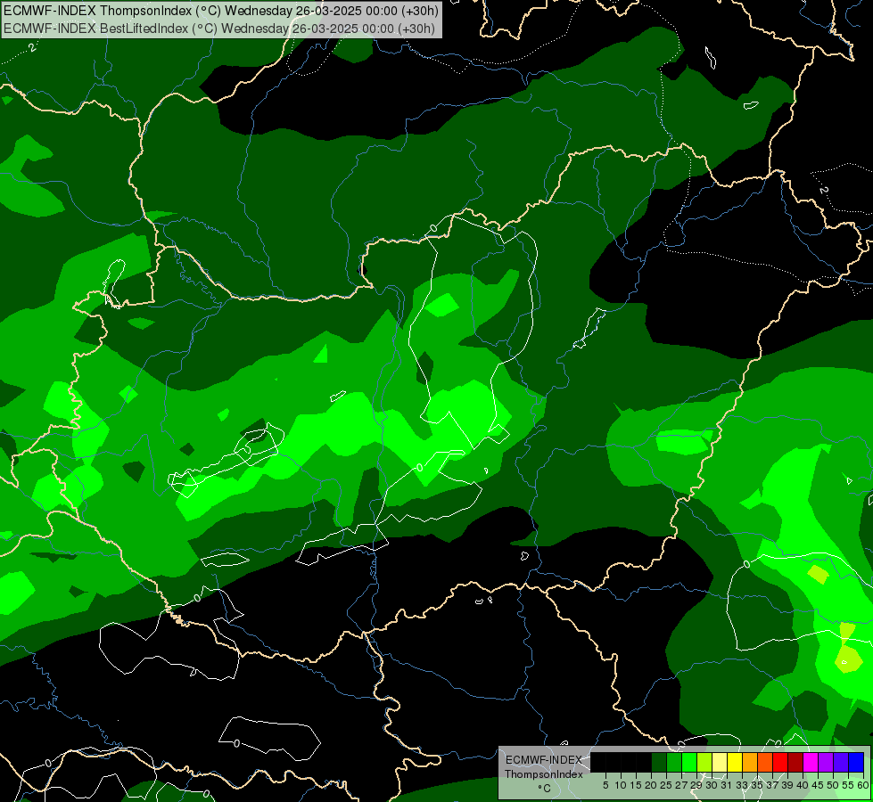This screenshot has height=802, width=873.
Task: Click the blue 55-60 legend swatch
Action: pos(856,762)
